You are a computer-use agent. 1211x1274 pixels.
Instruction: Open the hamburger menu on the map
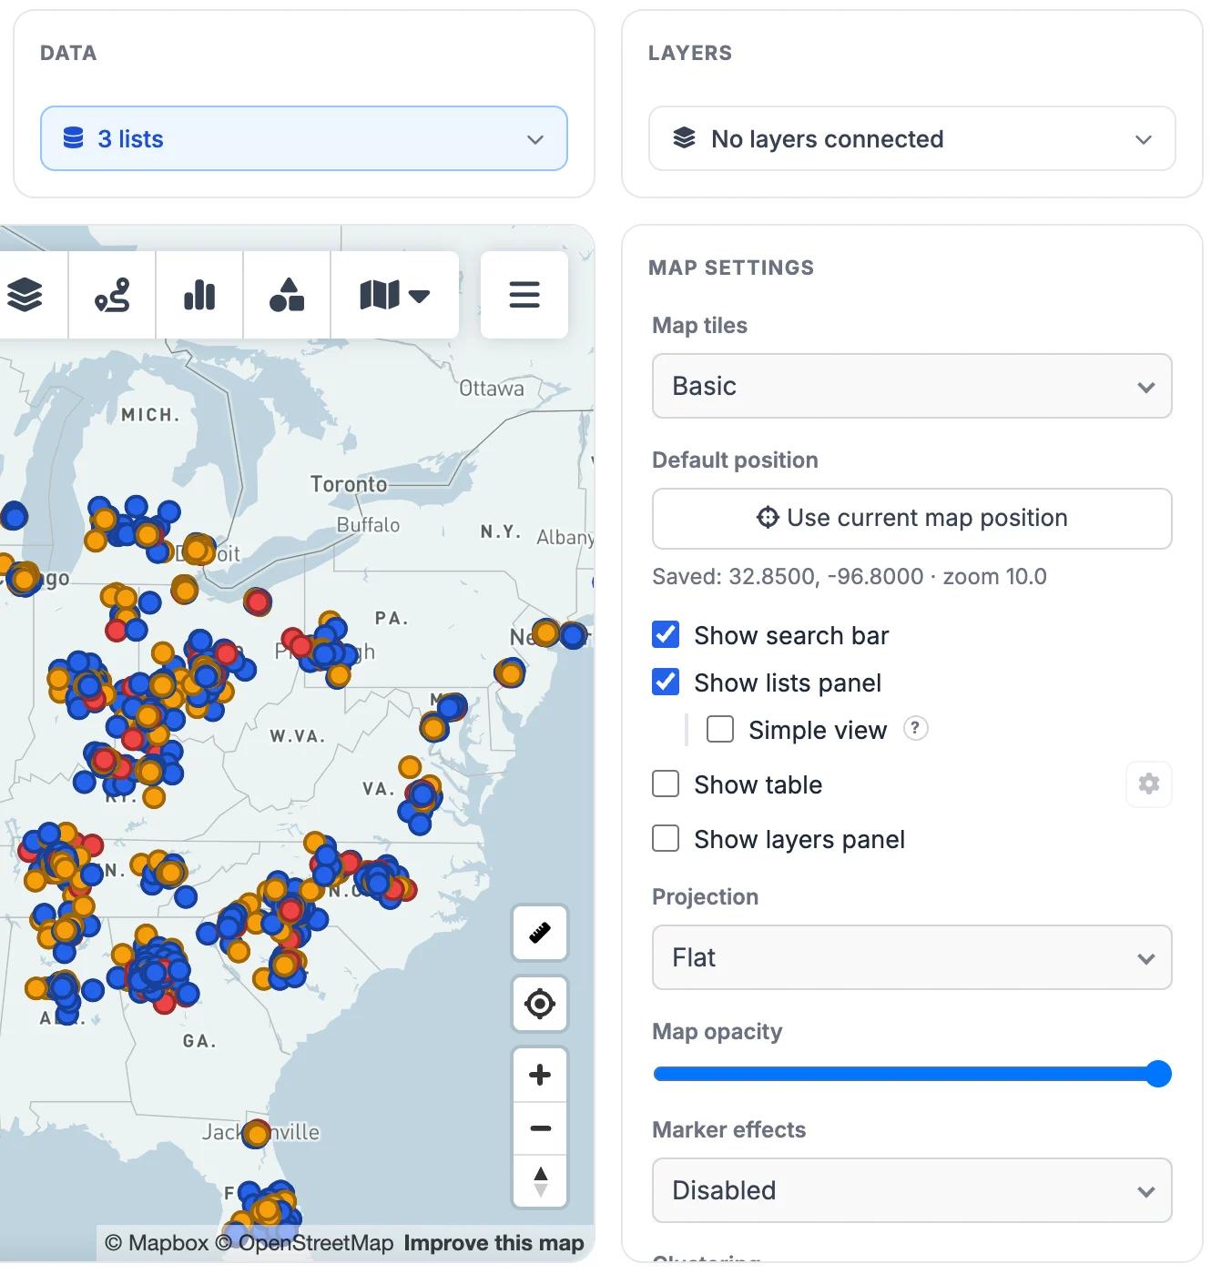pos(524,295)
